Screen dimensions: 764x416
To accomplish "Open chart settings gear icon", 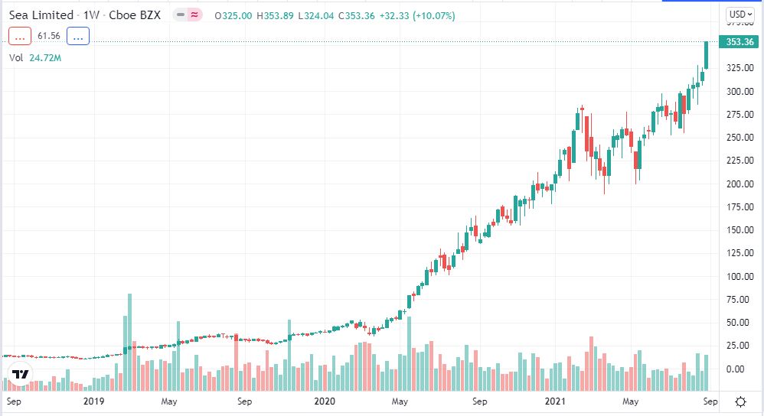I will click(740, 402).
